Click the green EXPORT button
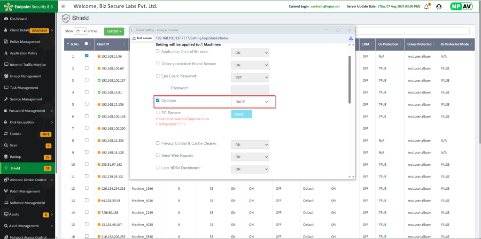 [114, 31]
